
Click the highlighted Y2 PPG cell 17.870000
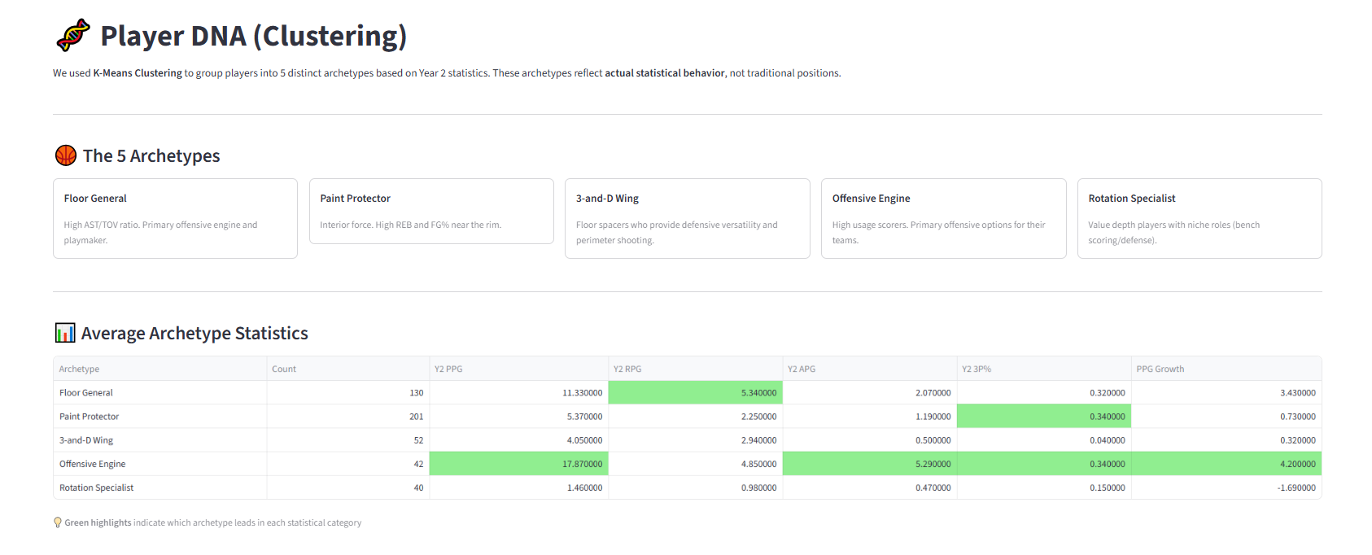coord(518,464)
